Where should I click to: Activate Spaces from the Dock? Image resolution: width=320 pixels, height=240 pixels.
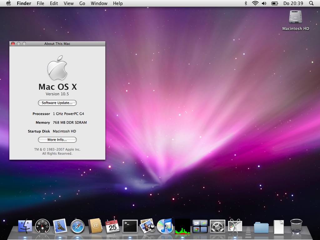200,226
